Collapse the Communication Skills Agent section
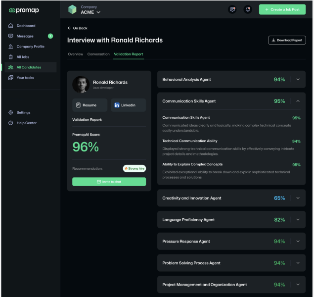The width and height of the screenshot is (314, 297). (x=298, y=101)
